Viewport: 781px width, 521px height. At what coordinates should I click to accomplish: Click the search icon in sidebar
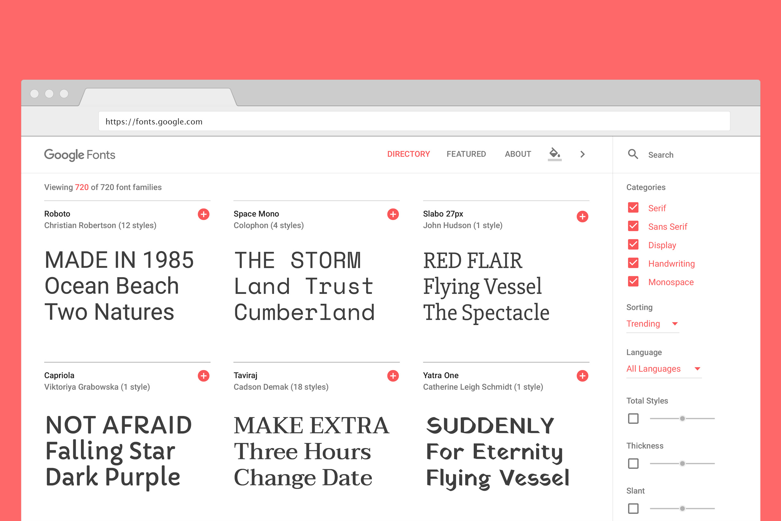click(633, 154)
